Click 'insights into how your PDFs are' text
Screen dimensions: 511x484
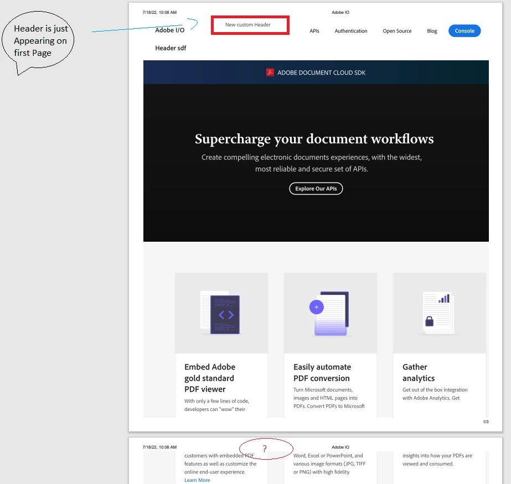tap(437, 456)
